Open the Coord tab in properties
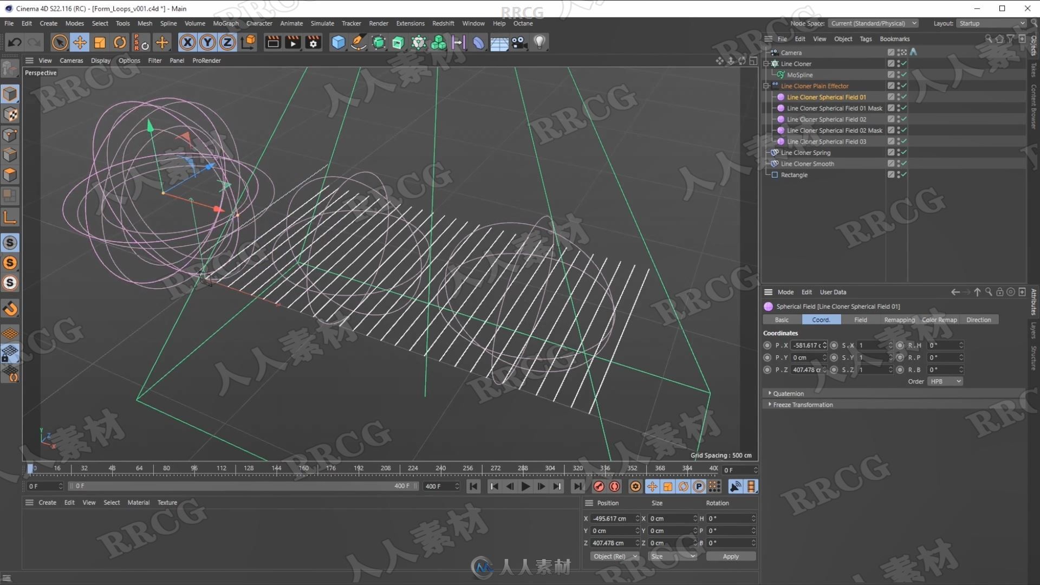The width and height of the screenshot is (1040, 585). [x=820, y=319]
